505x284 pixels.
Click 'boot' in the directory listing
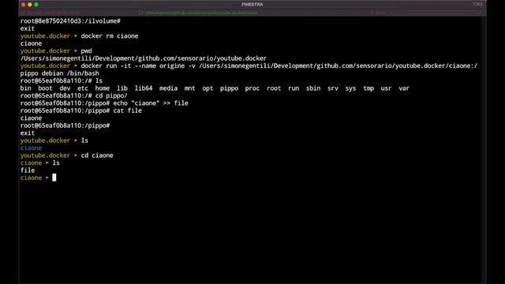click(45, 88)
